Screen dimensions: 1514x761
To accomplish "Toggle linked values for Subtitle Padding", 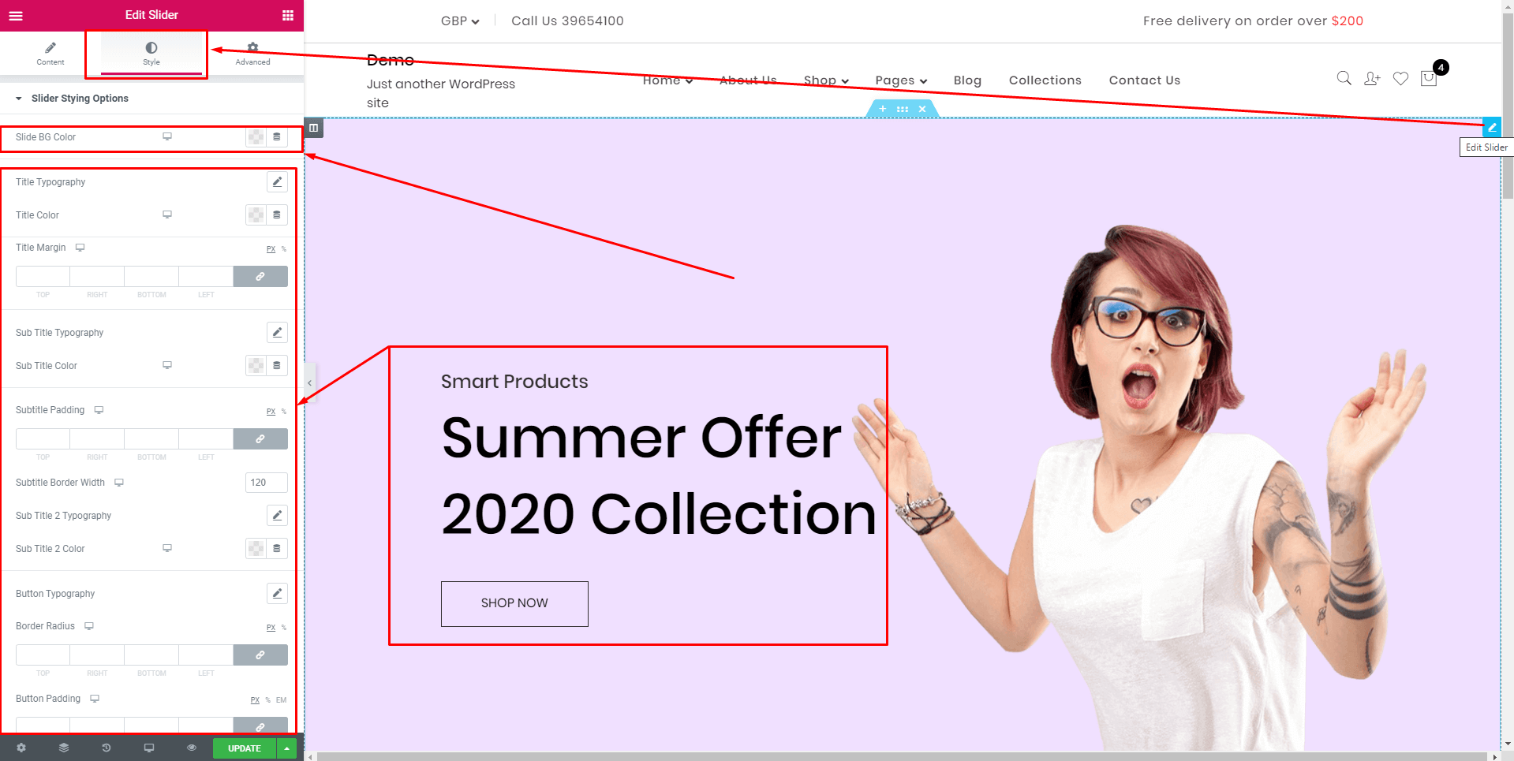I will pos(260,439).
